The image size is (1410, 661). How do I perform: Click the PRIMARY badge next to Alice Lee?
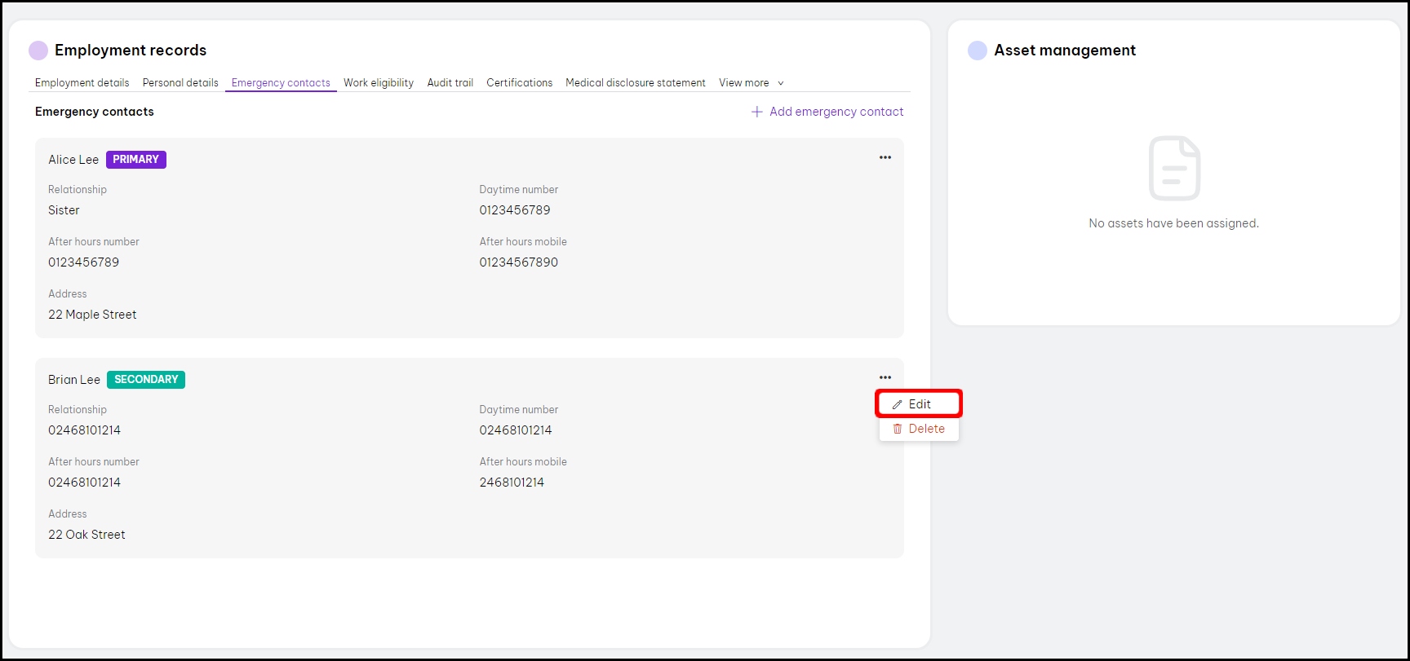pyautogui.click(x=135, y=160)
